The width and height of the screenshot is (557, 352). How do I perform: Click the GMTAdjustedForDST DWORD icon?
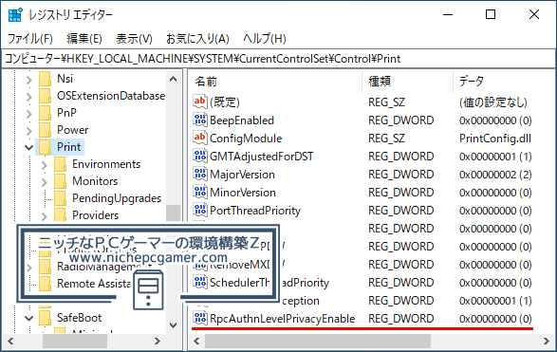(200, 156)
